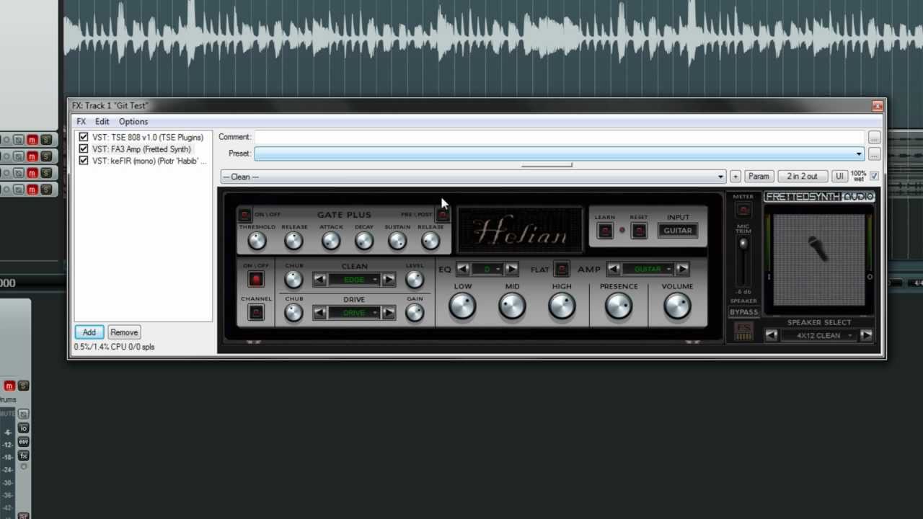Toggle the Gate Plus Pre/Post switch
Screen dimensions: 923x519
tap(443, 215)
